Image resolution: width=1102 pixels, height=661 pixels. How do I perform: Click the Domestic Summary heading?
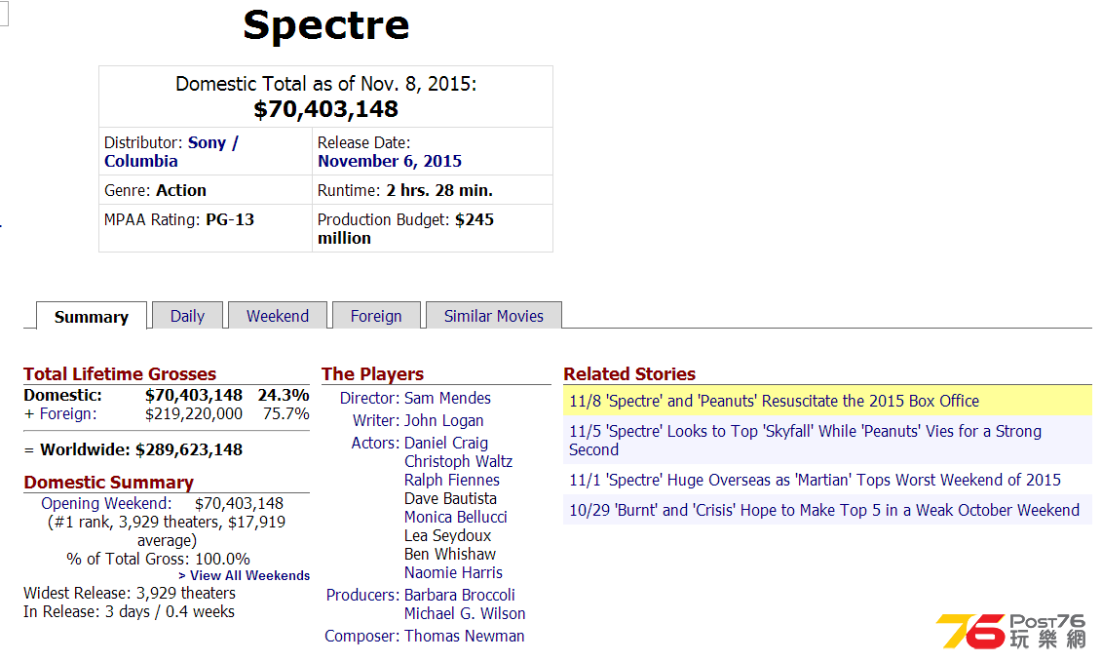[x=109, y=483]
